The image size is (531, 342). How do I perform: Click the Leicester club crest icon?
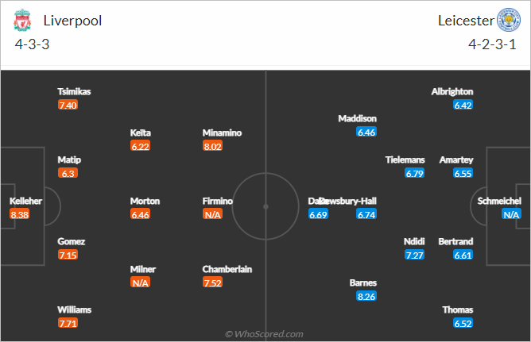(508, 20)
